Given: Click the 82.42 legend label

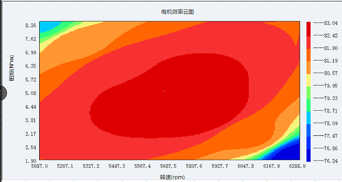Looking at the screenshot, I should (331, 36).
